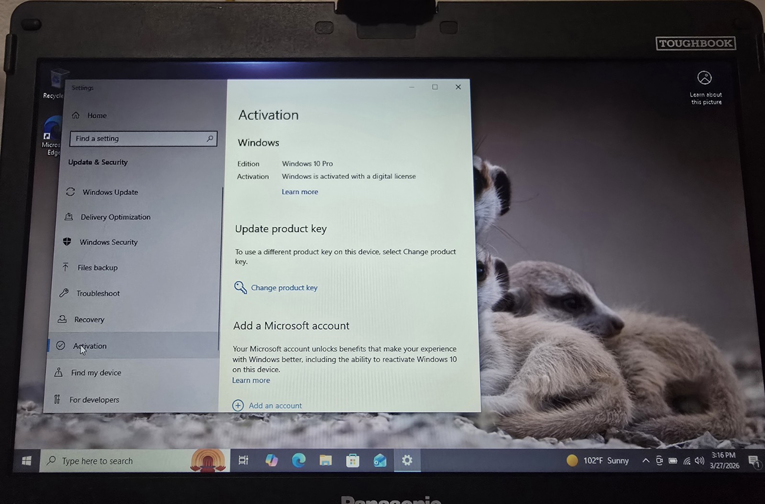Viewport: 765px width, 504px height.
Task: Open Windows Security section
Action: [101, 242]
